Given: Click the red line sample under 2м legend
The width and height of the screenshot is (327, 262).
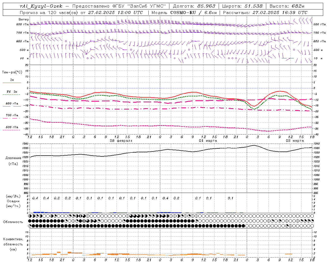Looking at the screenshot, I should (12, 83).
